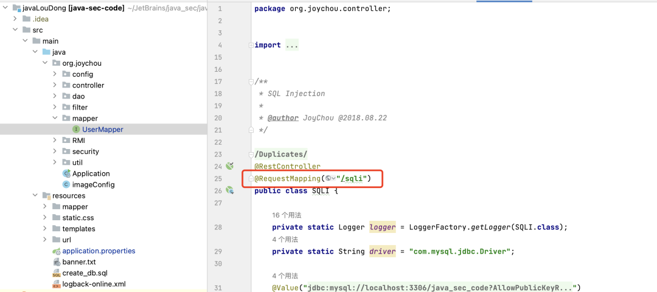Toggle fold marker at Javadoc end line 21
The image size is (657, 292).
click(x=251, y=130)
